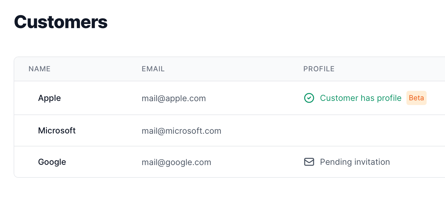Viewport: 445px width, 205px height.
Task: Open the Apple customer name
Action: point(50,98)
